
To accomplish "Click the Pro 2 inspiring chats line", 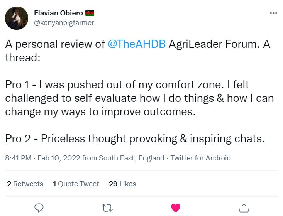I will [x=135, y=139].
